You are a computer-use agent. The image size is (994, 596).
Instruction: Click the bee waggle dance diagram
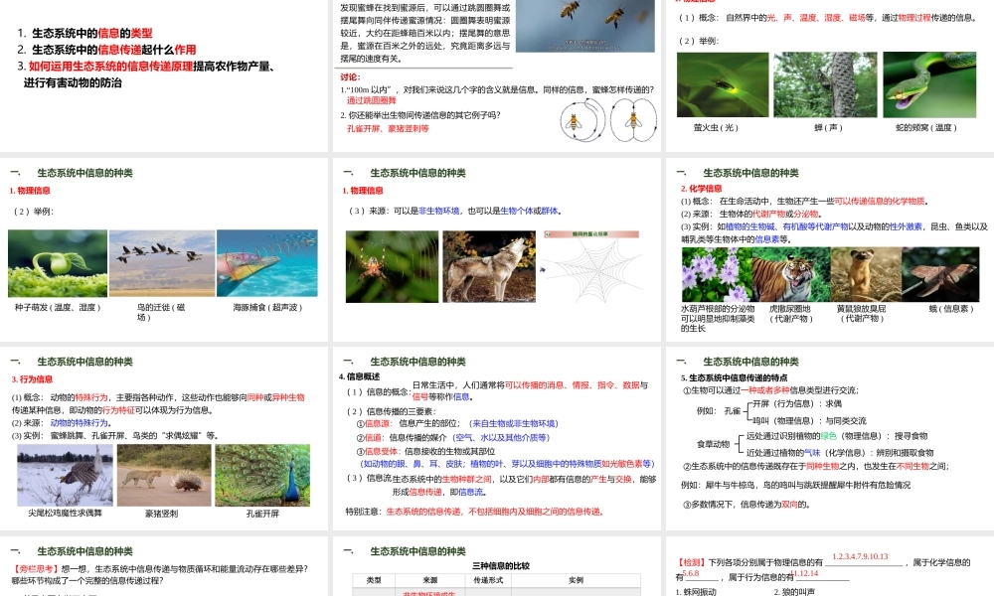633,121
